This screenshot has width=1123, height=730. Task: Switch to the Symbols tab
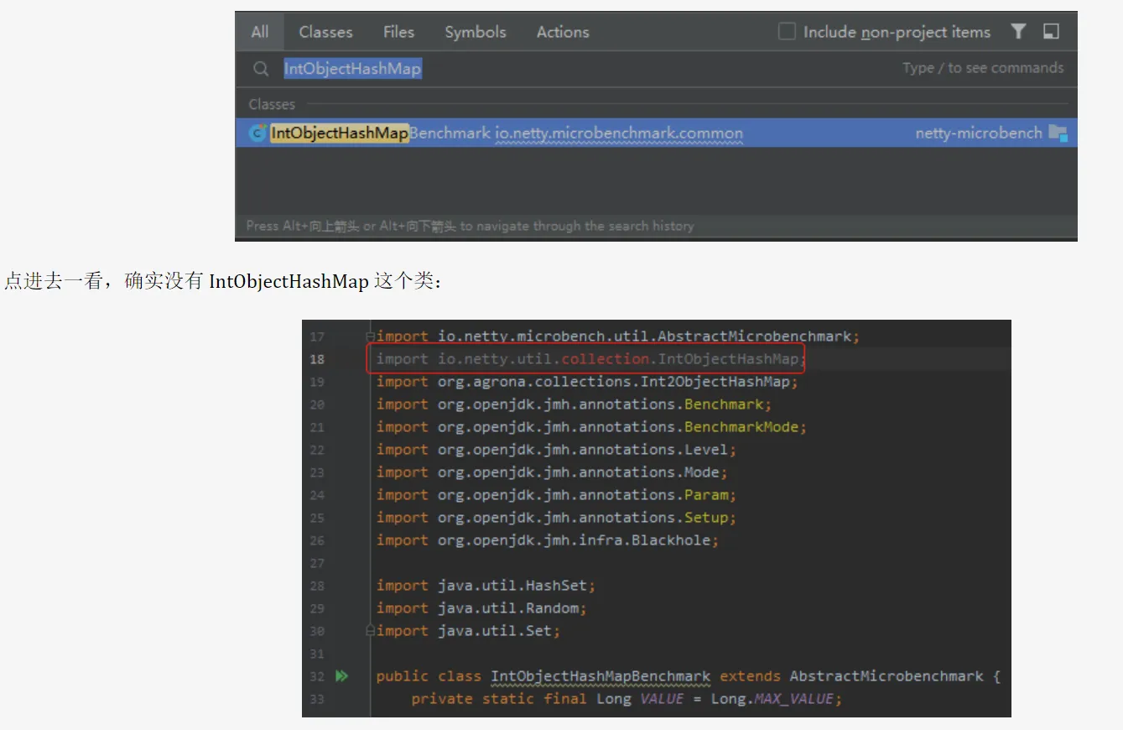pos(476,32)
